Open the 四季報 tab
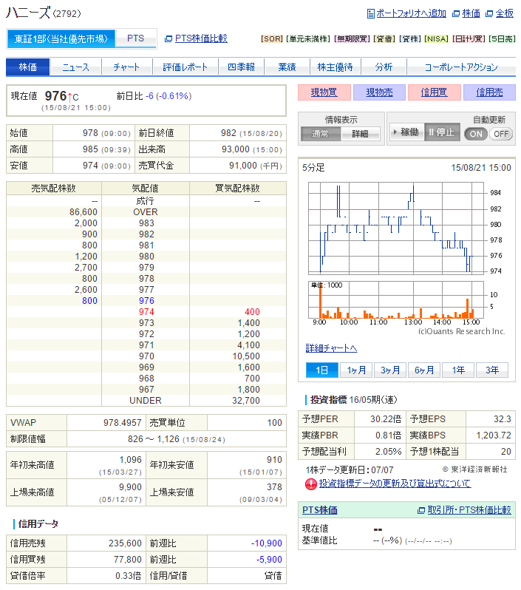 (241, 67)
